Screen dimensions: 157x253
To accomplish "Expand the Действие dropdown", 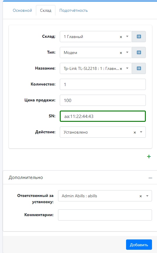I will pos(141,132).
